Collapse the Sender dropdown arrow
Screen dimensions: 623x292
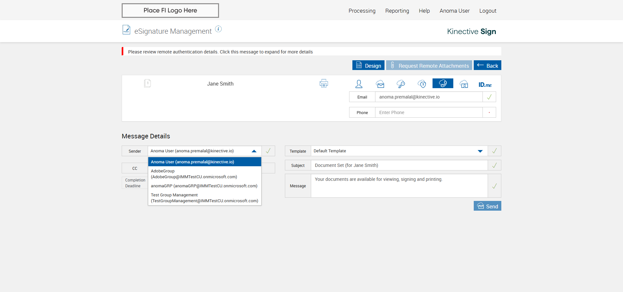pos(254,151)
